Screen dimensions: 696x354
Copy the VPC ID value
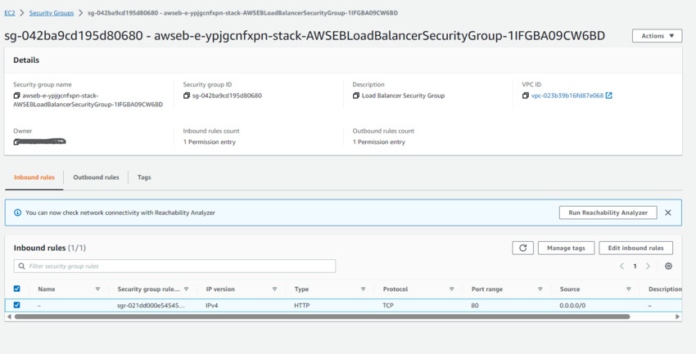click(525, 96)
